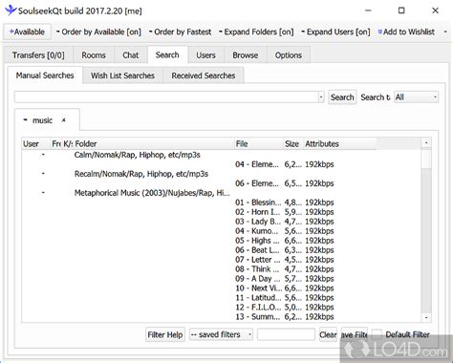The width and height of the screenshot is (453, 363).
Task: Click the SoulseekQt bird title icon
Action: point(11,11)
